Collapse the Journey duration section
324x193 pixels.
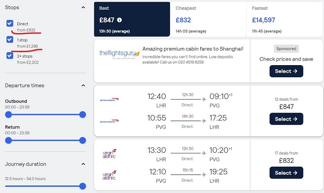[83, 164]
